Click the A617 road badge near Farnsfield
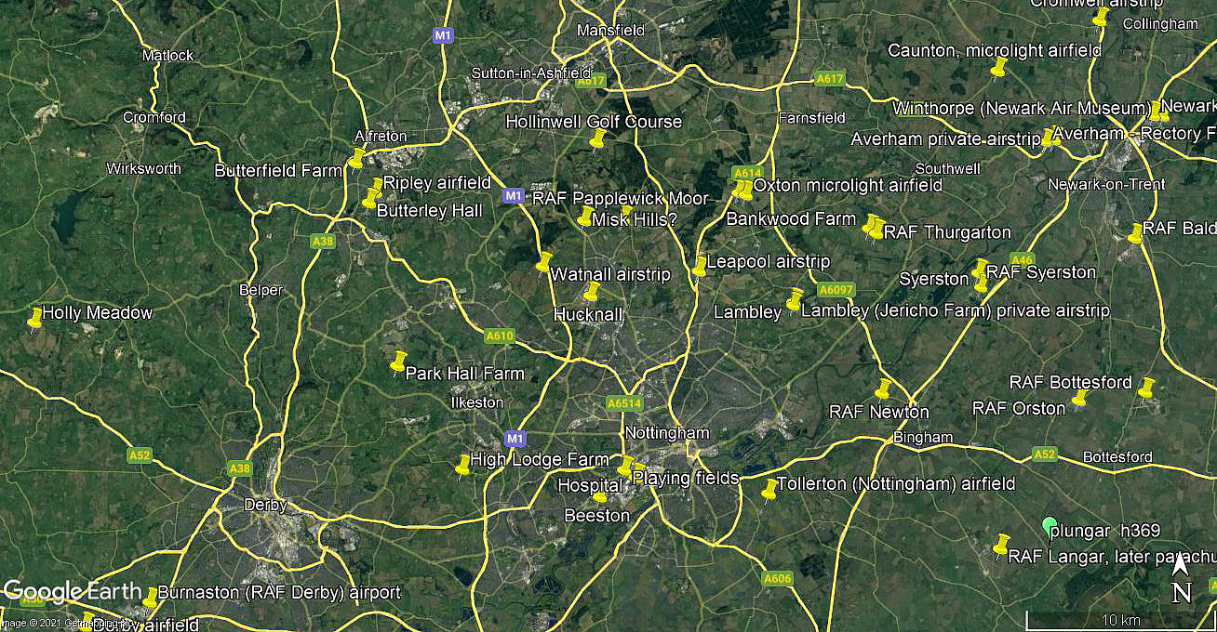The height and width of the screenshot is (632, 1217). (x=829, y=80)
